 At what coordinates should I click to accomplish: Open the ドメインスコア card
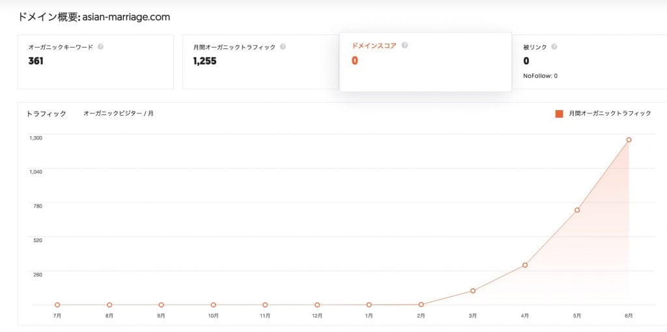pos(425,62)
